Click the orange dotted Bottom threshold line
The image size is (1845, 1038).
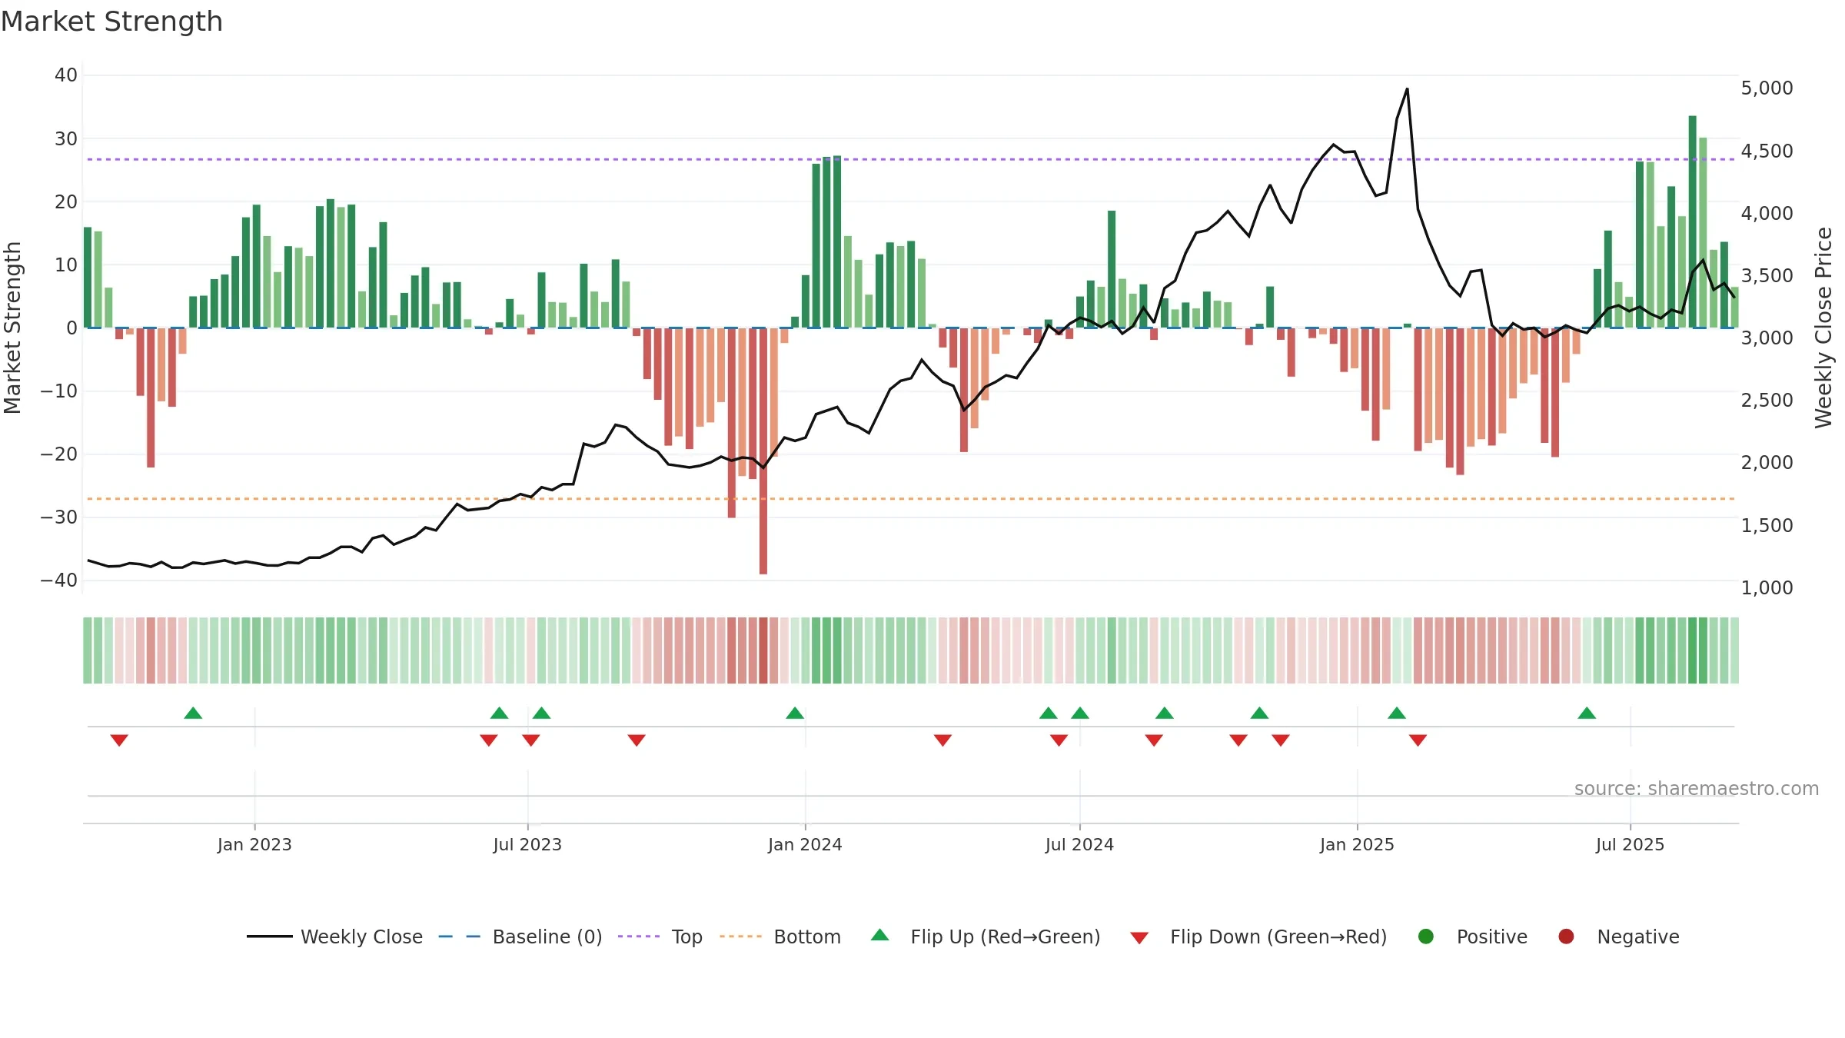[911, 499]
